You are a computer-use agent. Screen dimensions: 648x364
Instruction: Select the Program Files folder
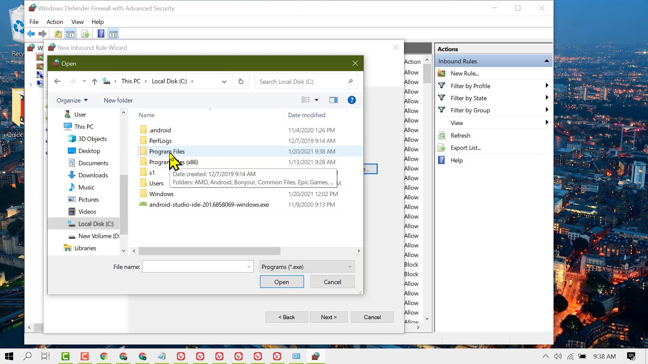point(167,152)
